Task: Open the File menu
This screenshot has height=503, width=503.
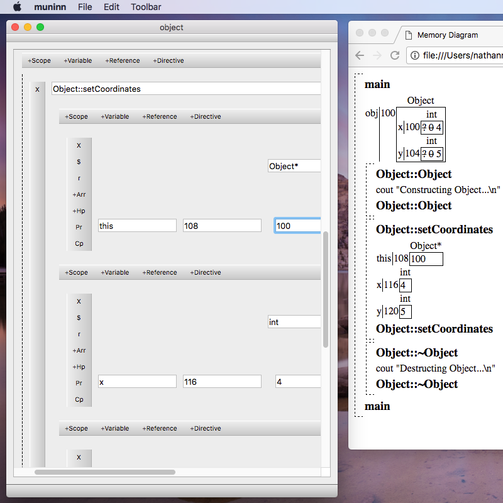Action: tap(85, 7)
